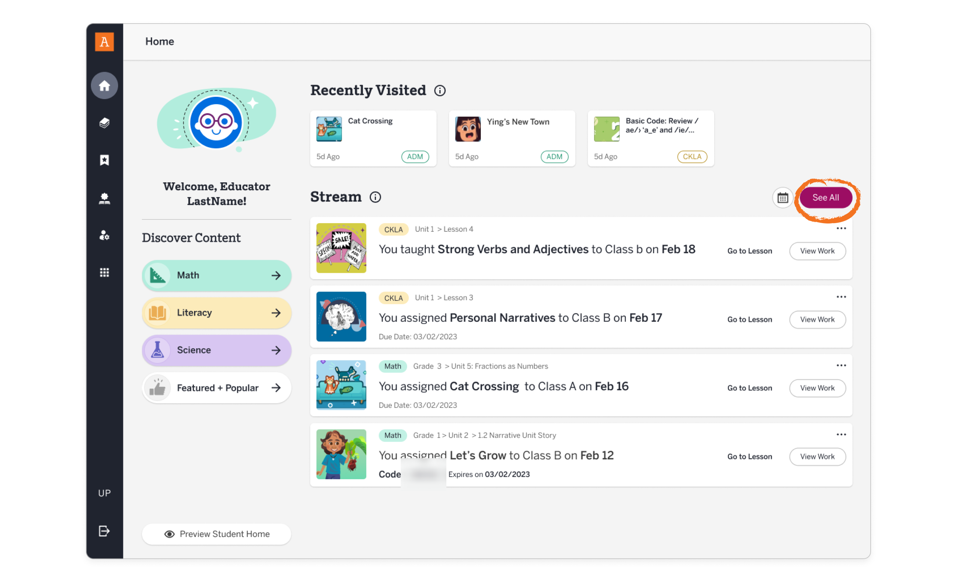957x583 pixels.
Task: Click the Amplify logo at top of sidebar
Action: pyautogui.click(x=104, y=42)
